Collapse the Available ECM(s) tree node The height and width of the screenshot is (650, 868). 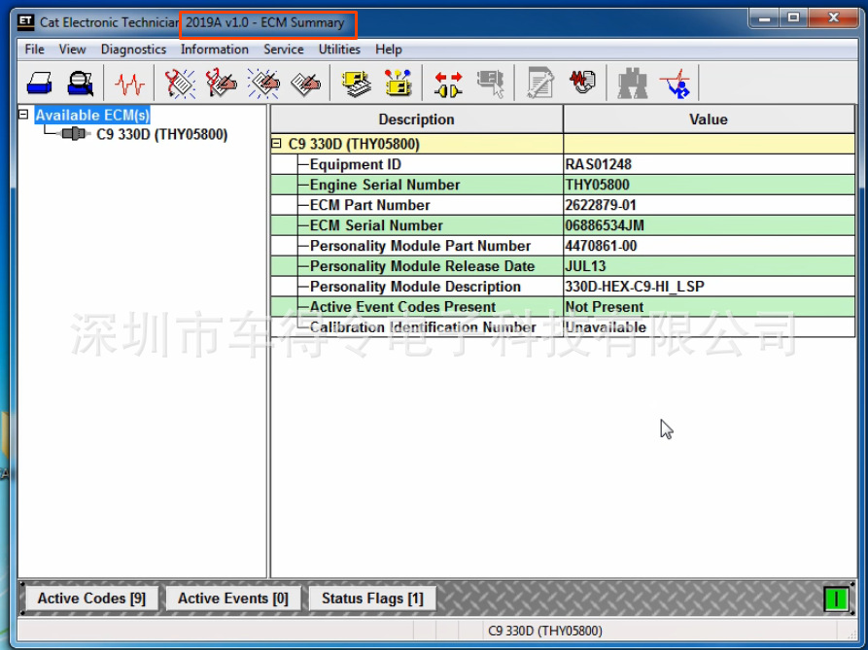coord(23,115)
